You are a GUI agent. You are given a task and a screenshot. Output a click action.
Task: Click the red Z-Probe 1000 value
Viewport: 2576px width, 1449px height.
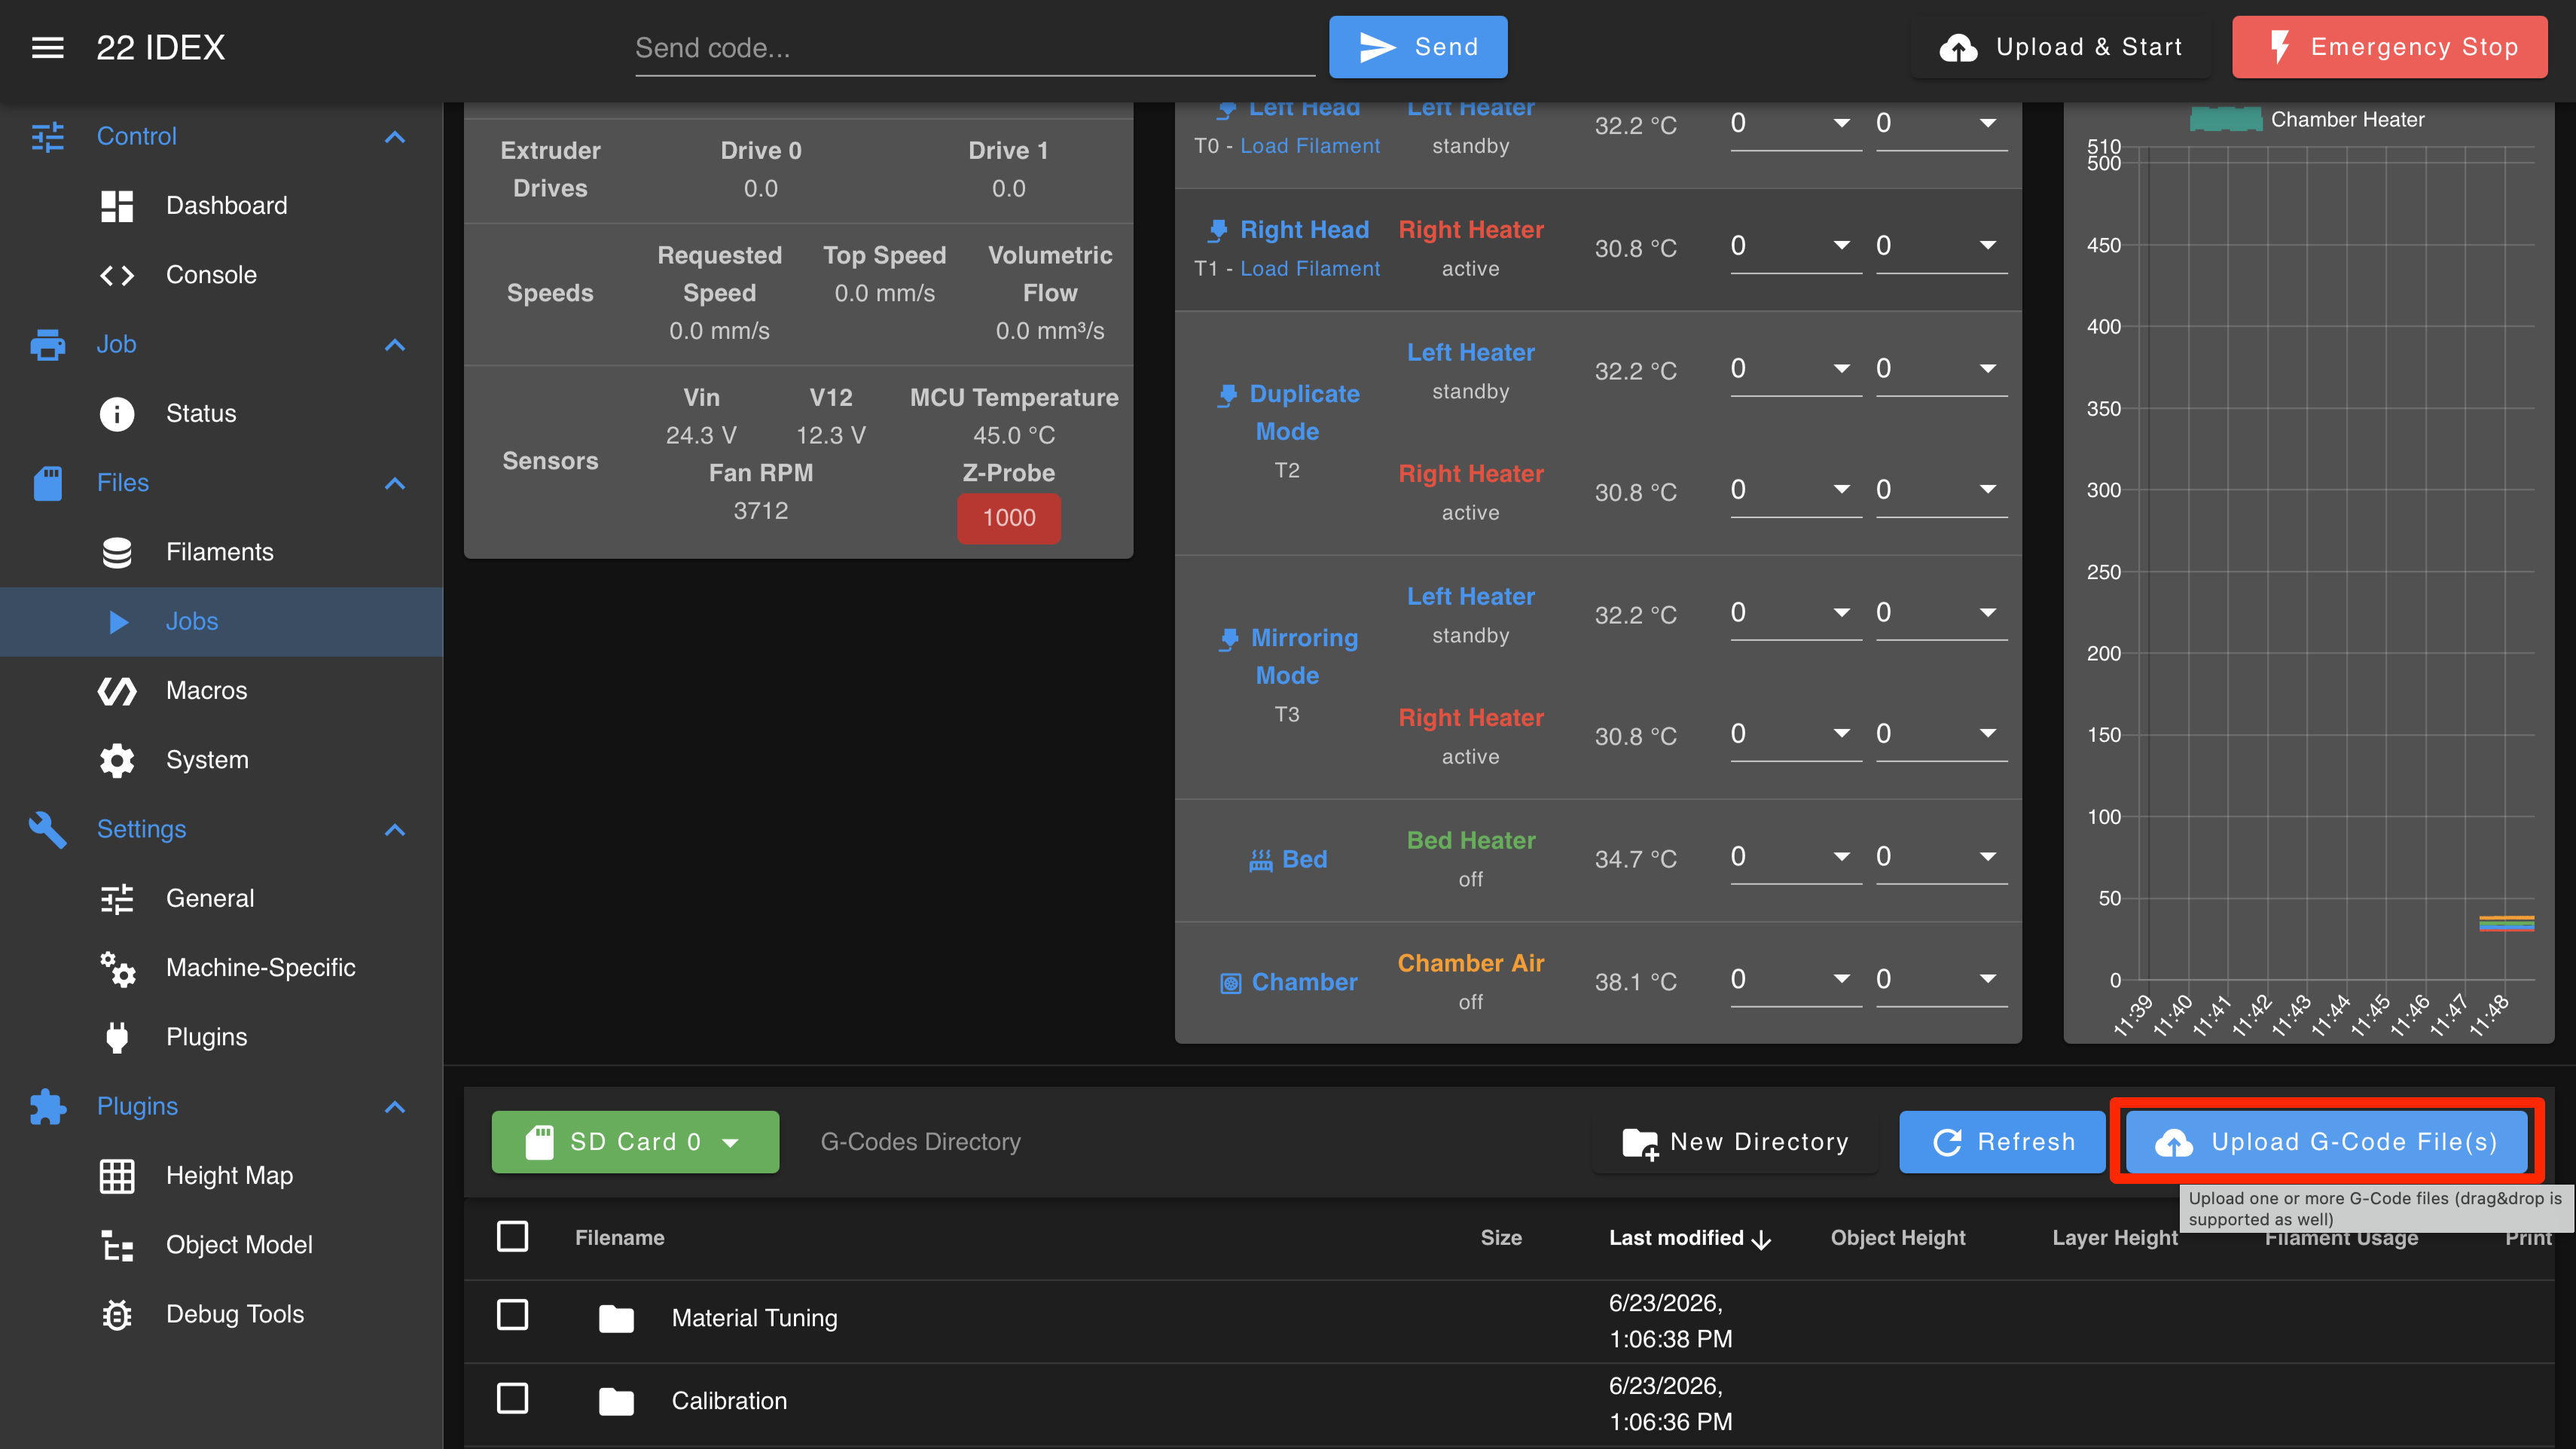click(x=1009, y=518)
